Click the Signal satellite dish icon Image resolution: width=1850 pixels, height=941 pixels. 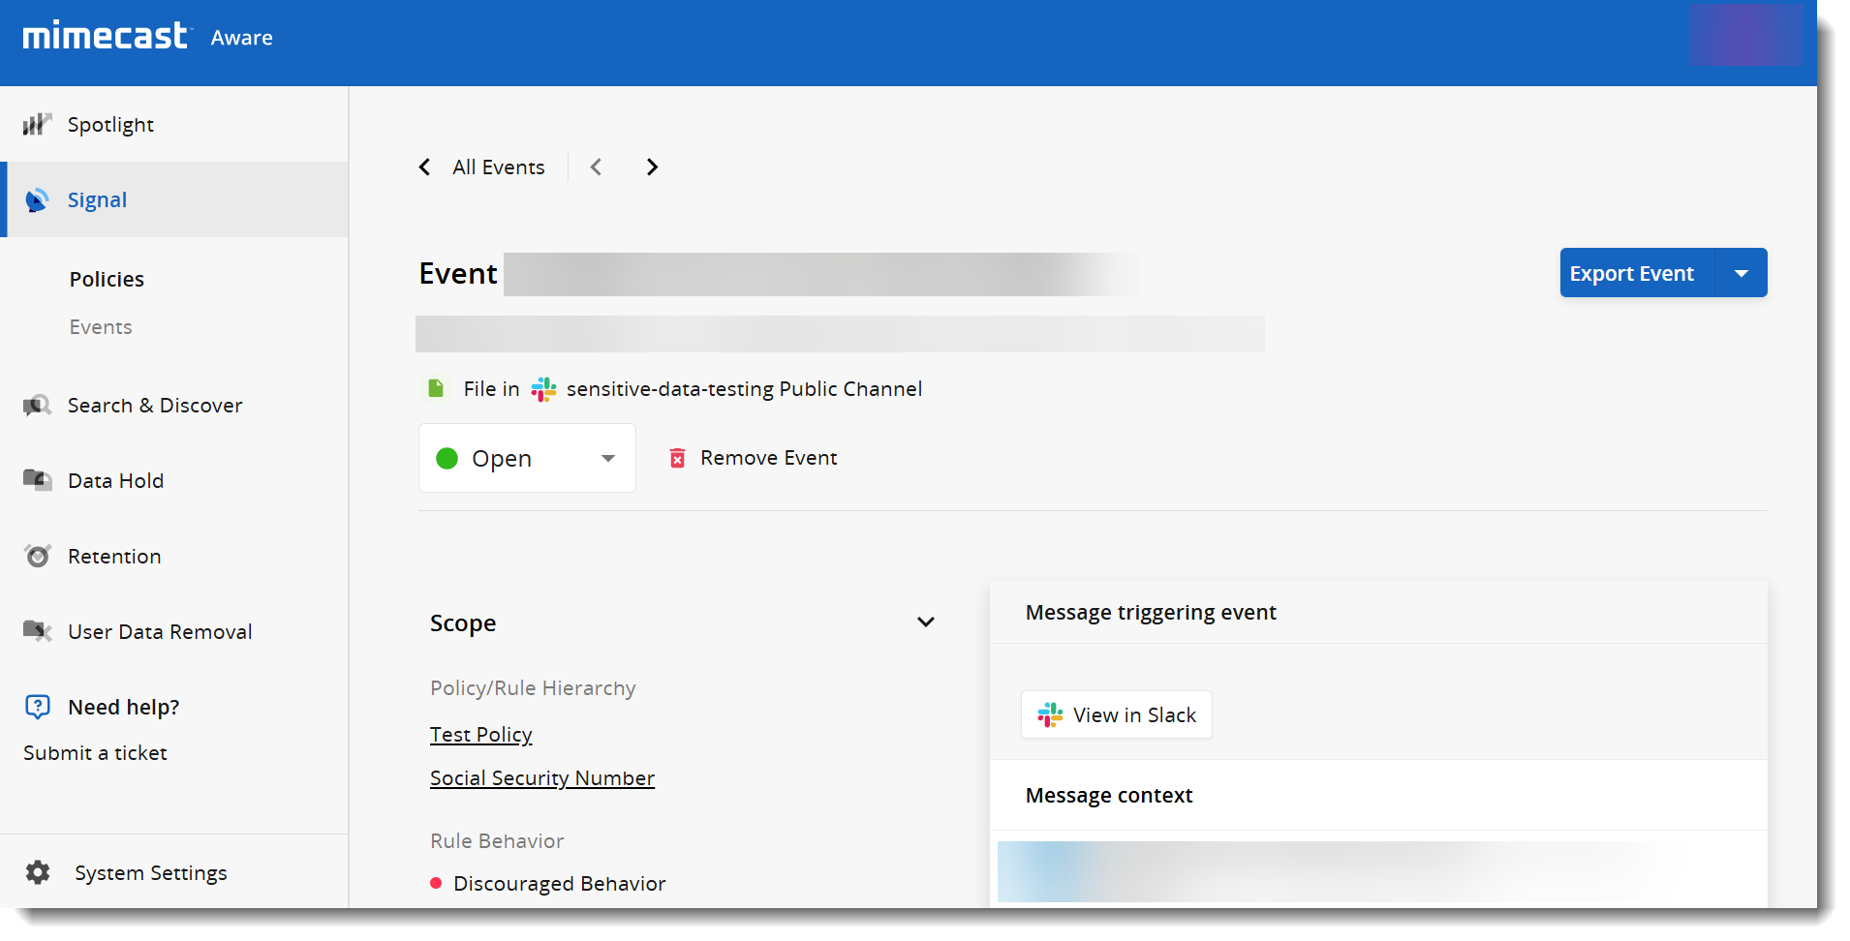click(x=37, y=200)
